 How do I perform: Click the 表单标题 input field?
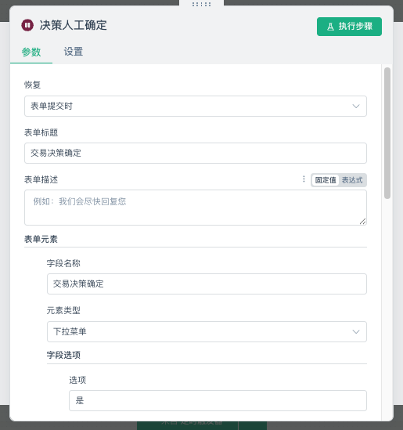click(x=196, y=153)
